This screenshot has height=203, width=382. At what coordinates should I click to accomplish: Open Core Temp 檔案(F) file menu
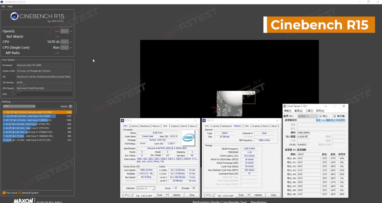coord(288,111)
